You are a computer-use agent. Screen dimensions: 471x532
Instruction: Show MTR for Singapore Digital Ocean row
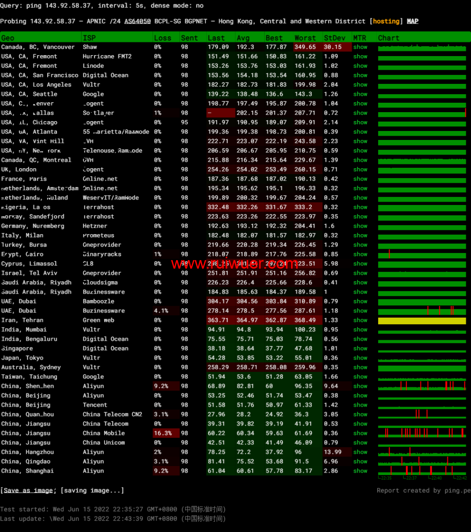tap(360, 349)
